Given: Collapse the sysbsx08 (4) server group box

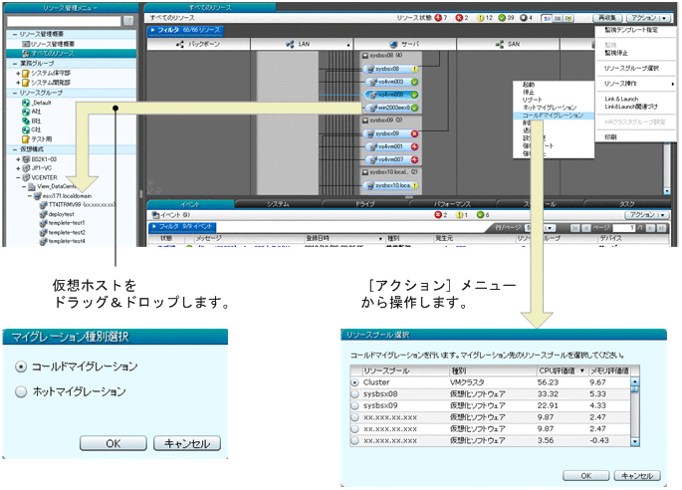Looking at the screenshot, I should (x=365, y=56).
